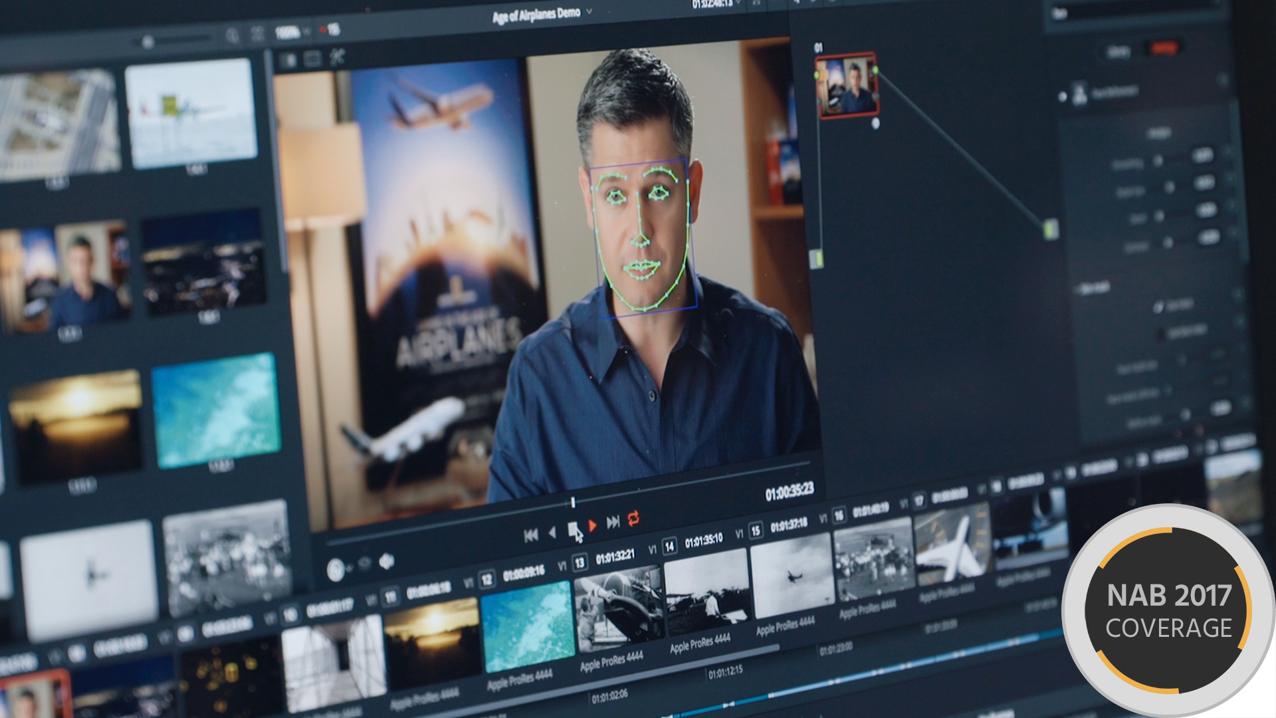The width and height of the screenshot is (1276, 718).
Task: Click the go-to-first-frame transport button
Action: coord(531,535)
